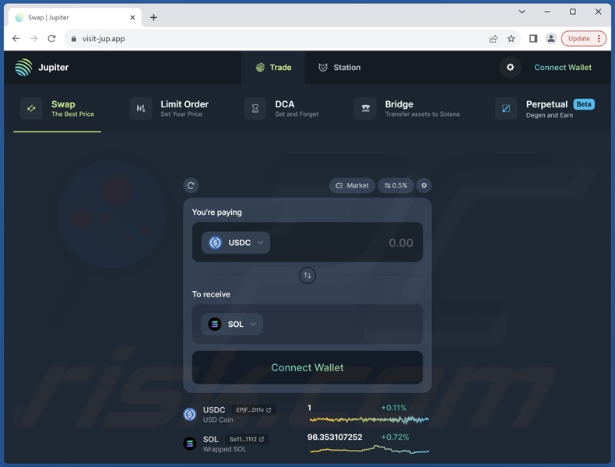This screenshot has height=467, width=615.
Task: Click the +0.11% USDC change
Action: (394, 407)
